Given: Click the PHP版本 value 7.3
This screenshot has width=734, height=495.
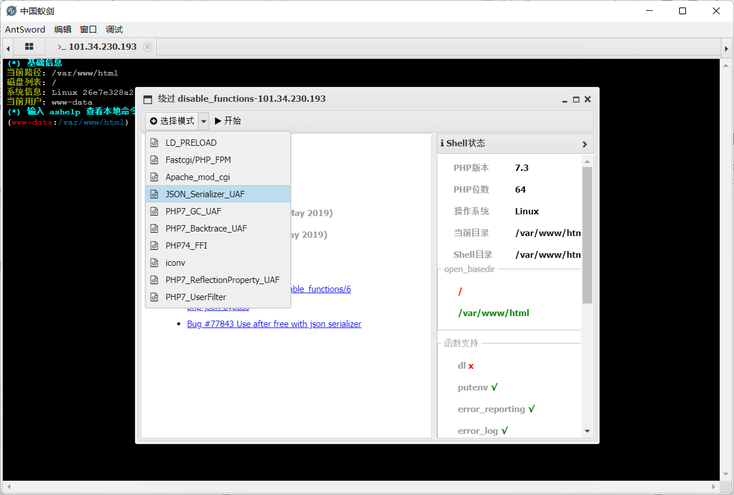Looking at the screenshot, I should [522, 168].
